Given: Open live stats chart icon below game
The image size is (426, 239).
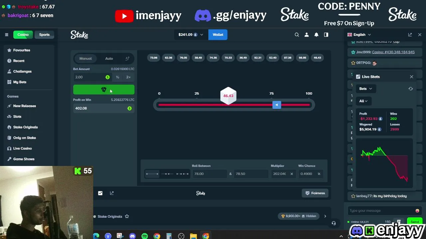Looking at the screenshot, I should [100, 193].
